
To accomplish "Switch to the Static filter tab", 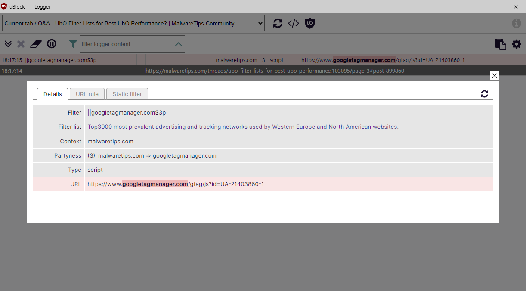I will coord(127,94).
